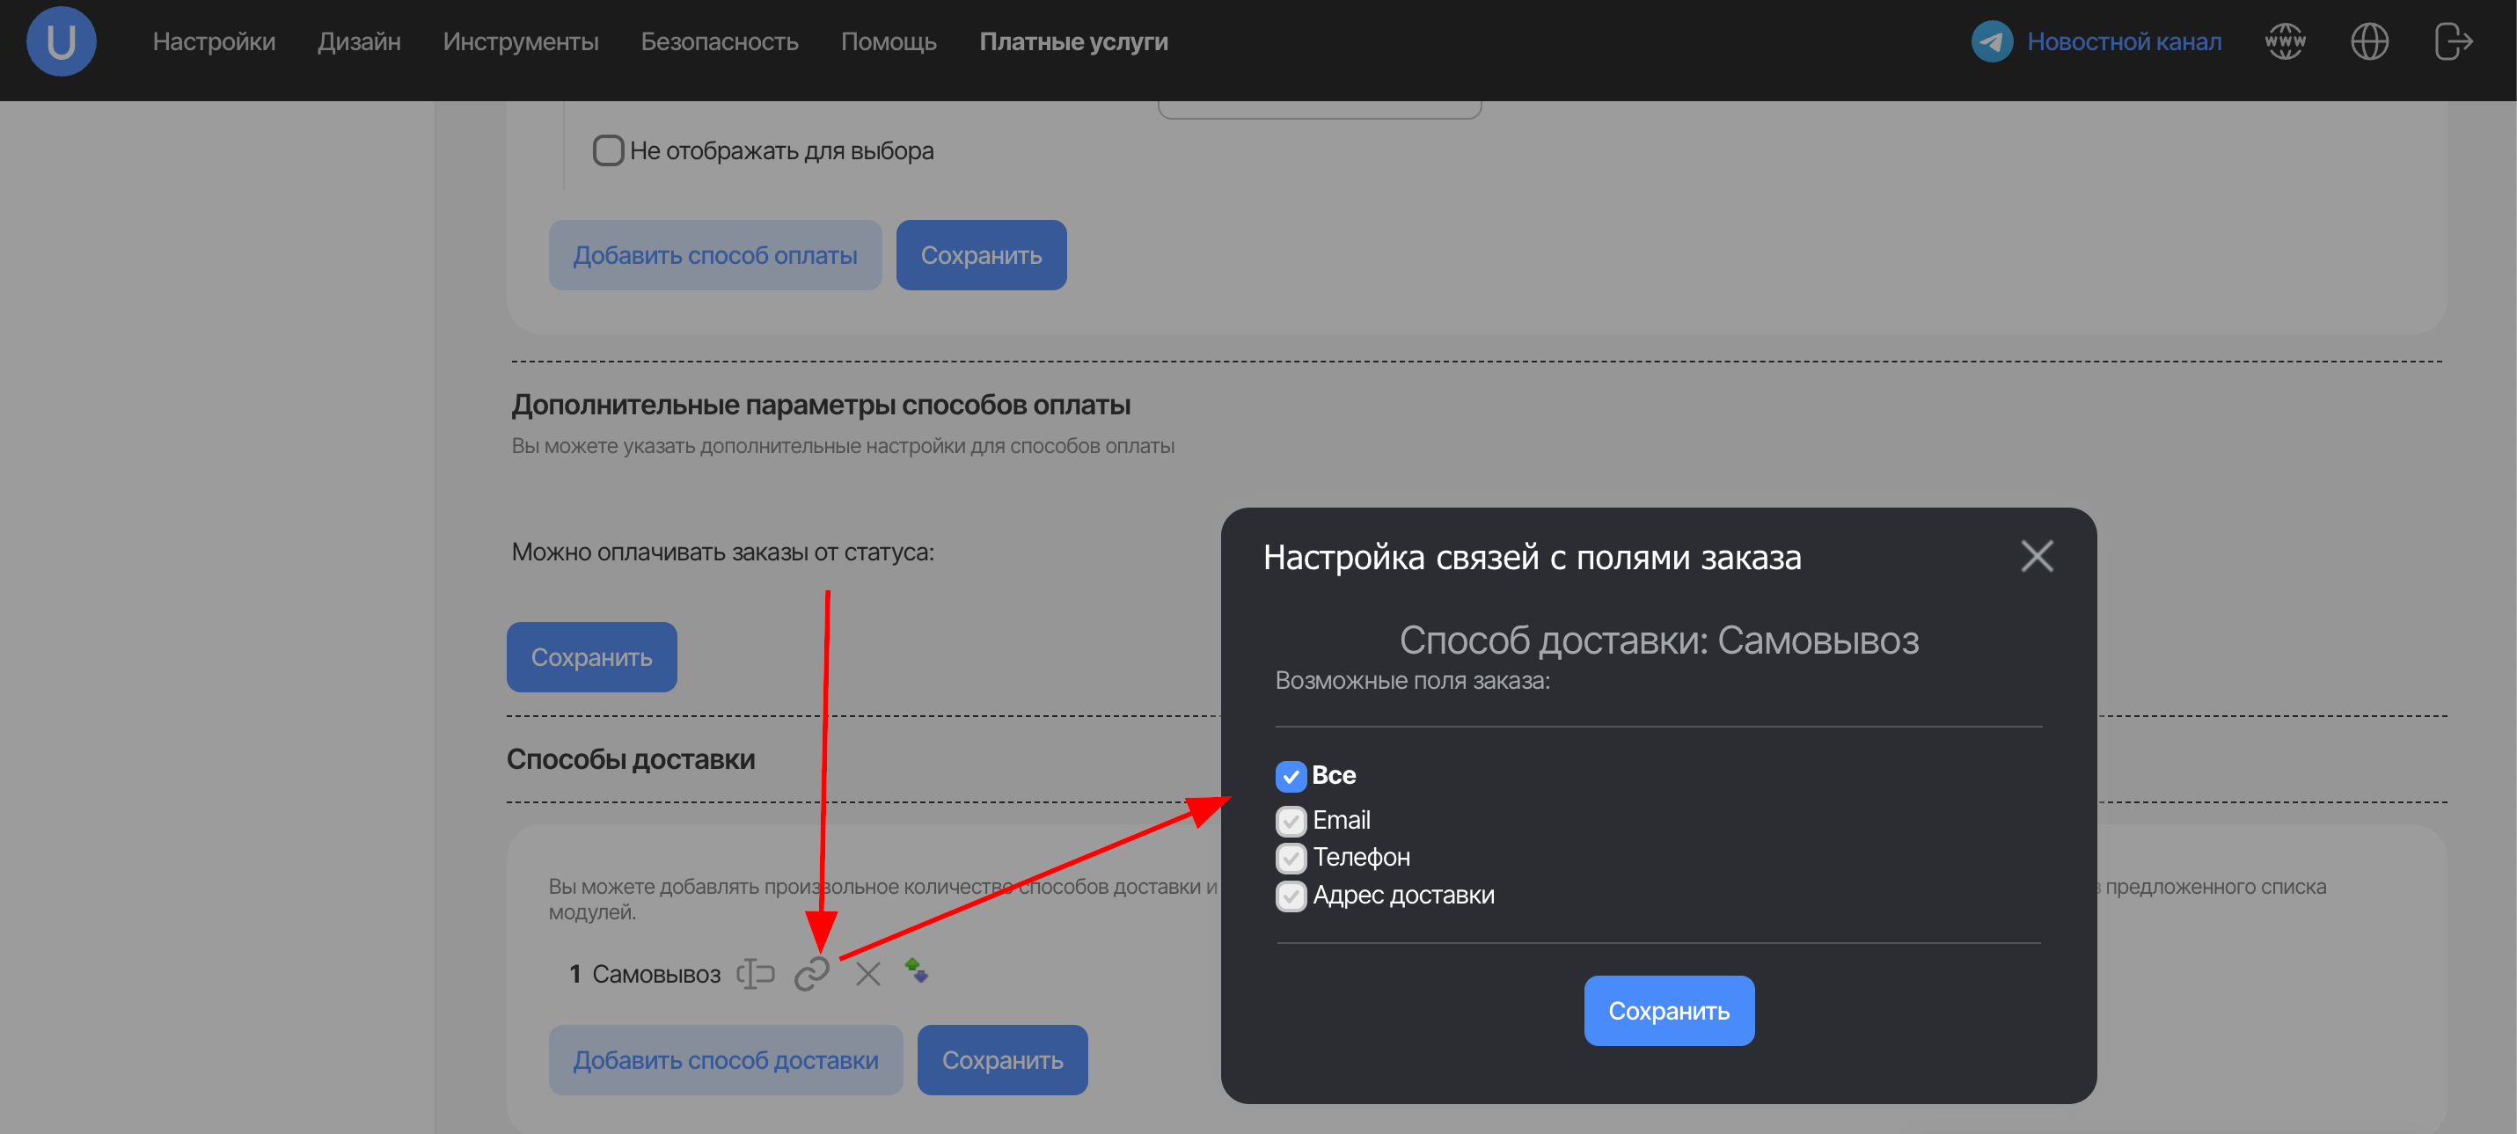
Task: Click the rename icon next to Самовывоз
Action: (x=756, y=973)
